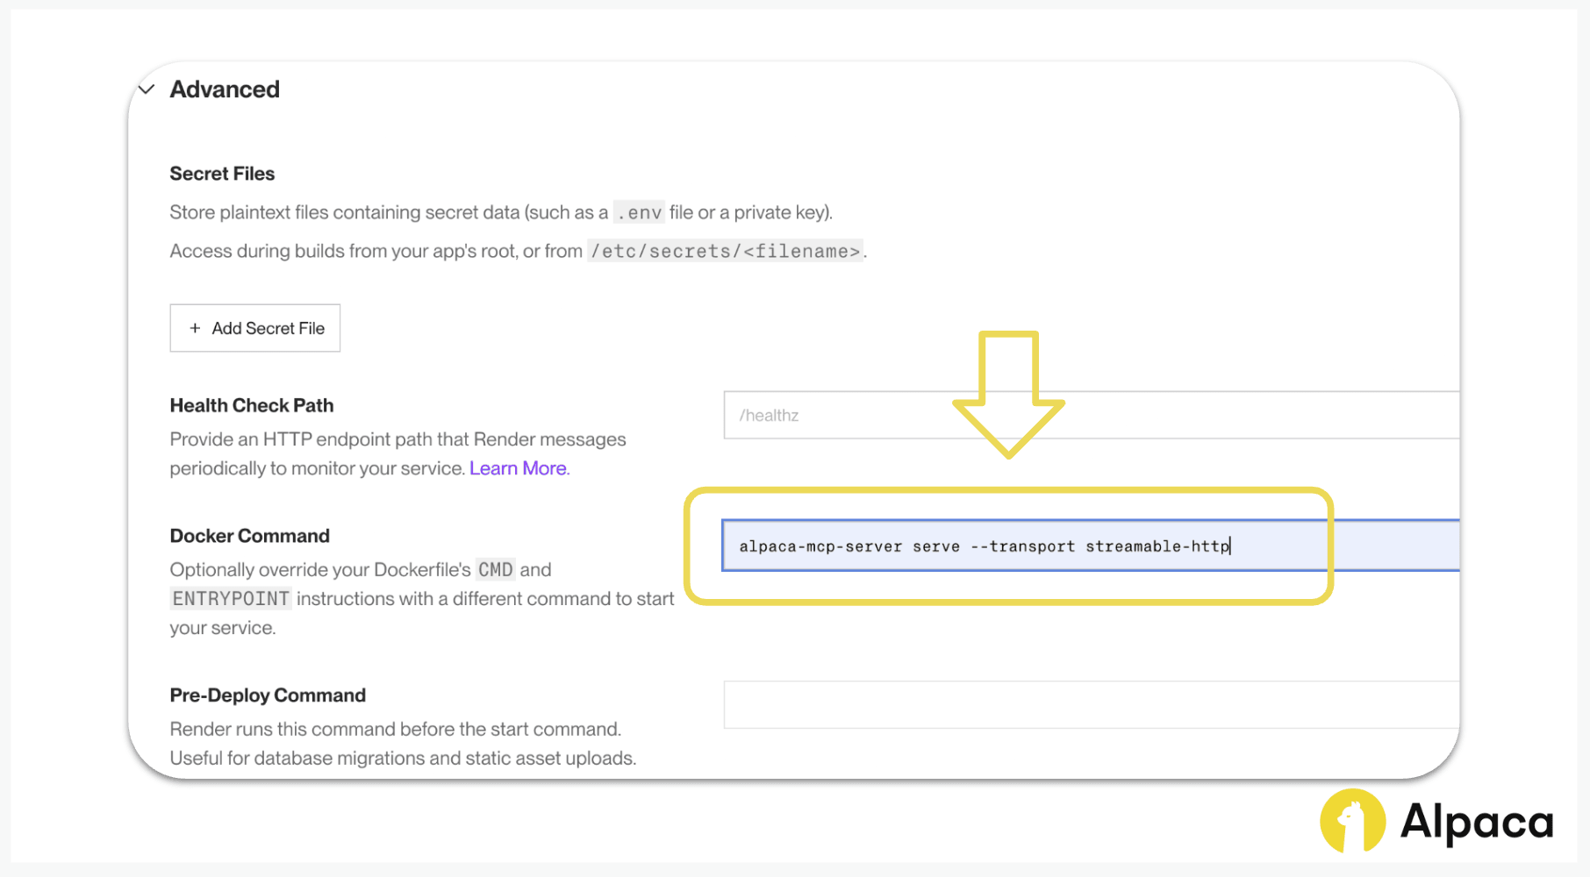Click the CMD inline code tag

[495, 570]
